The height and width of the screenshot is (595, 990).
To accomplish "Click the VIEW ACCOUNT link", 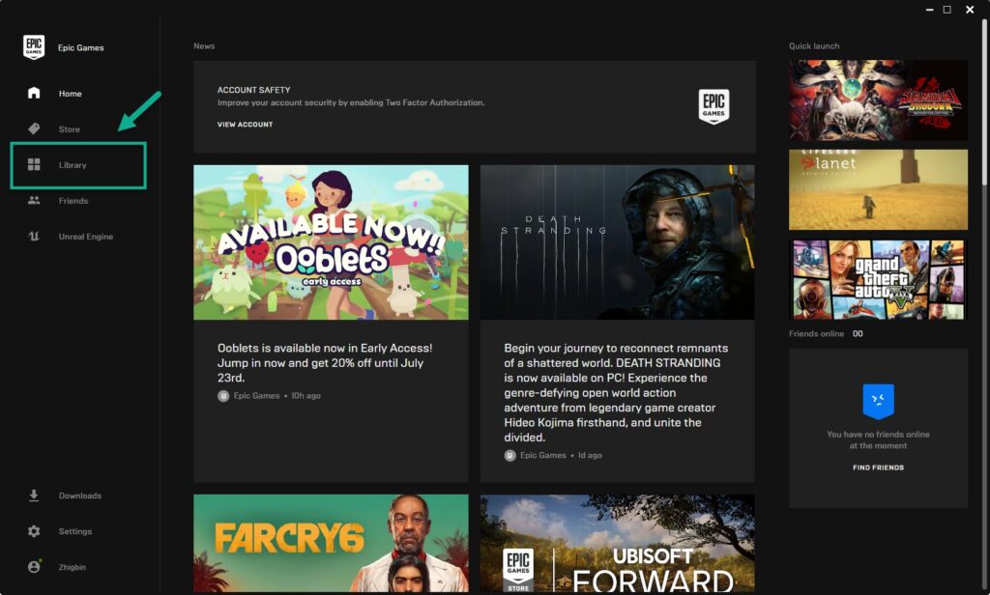I will [245, 125].
